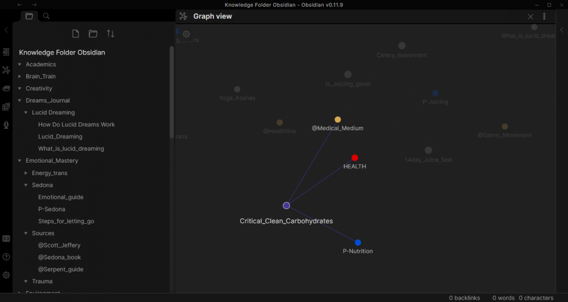Click the dimmed 14day_Juice_fast graph node
This screenshot has width=568, height=302.
click(428, 150)
